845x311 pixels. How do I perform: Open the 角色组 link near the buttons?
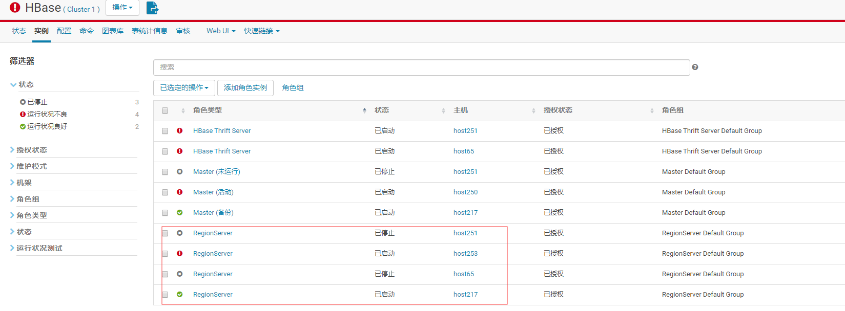[x=293, y=87]
